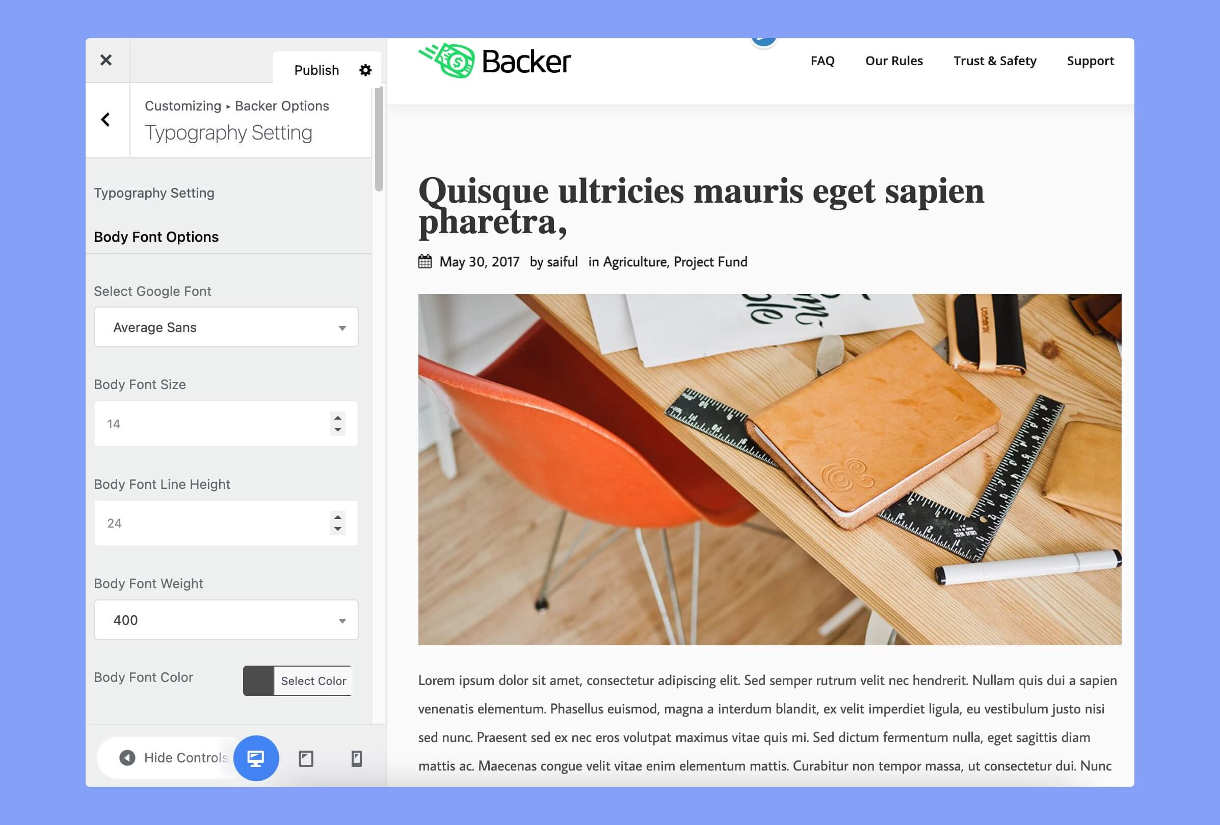Viewport: 1220px width, 825px height.
Task: Open publish settings gear icon
Action: [365, 70]
